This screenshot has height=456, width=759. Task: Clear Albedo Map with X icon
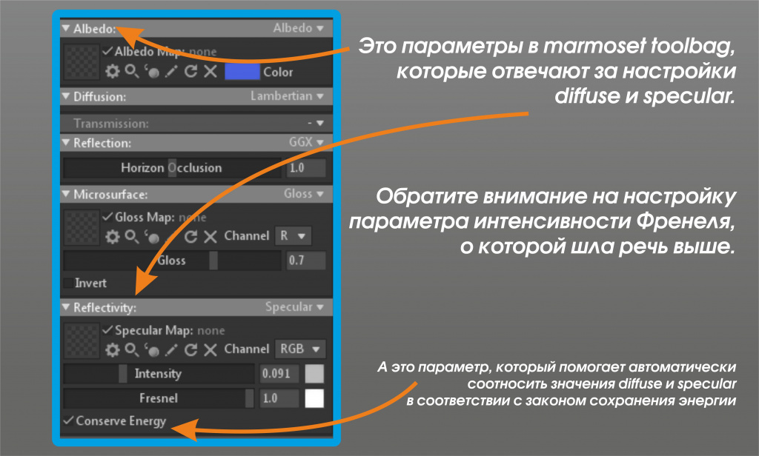click(210, 72)
